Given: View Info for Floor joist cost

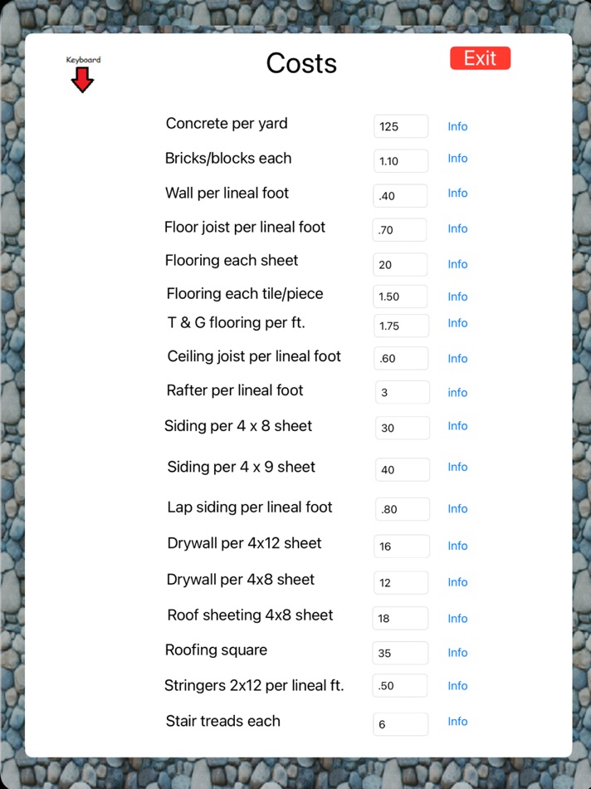Looking at the screenshot, I should (x=457, y=229).
